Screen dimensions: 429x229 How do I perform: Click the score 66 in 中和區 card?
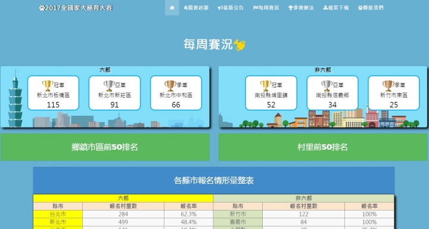(176, 105)
